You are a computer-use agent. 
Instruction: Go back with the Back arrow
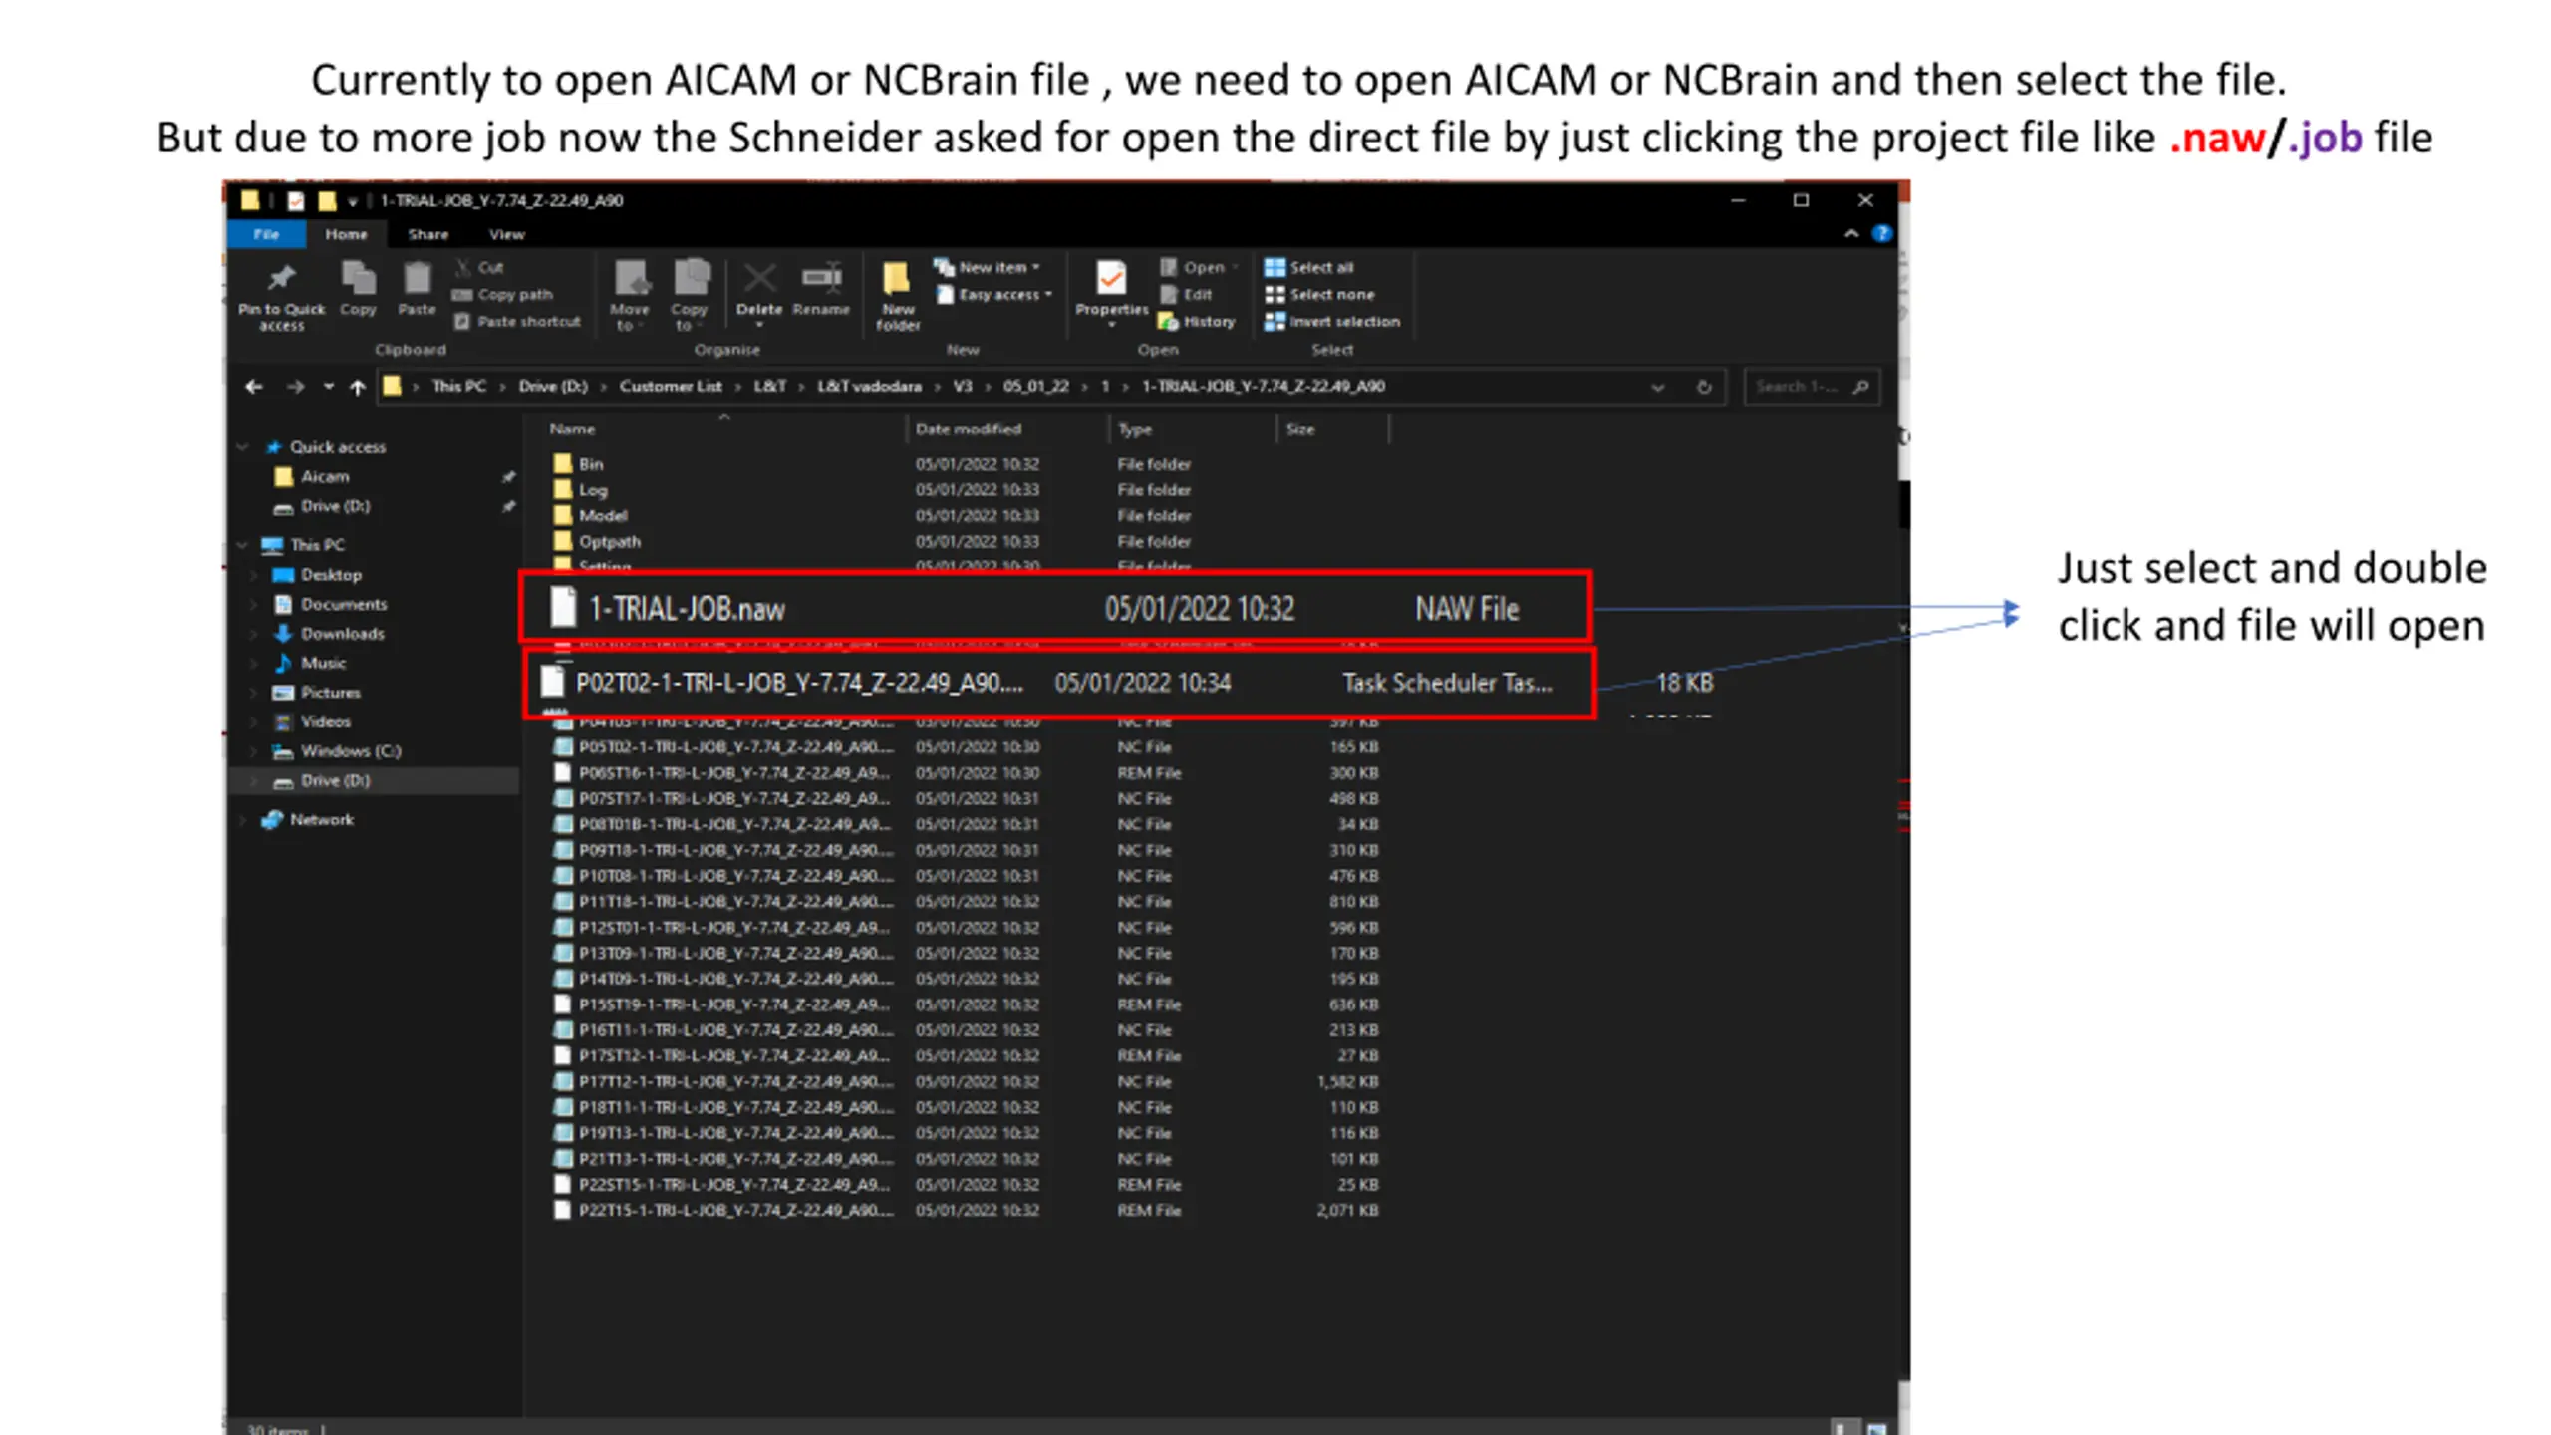(254, 387)
